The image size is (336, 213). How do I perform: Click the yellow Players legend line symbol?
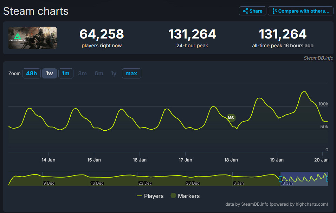pyautogui.click(x=140, y=196)
